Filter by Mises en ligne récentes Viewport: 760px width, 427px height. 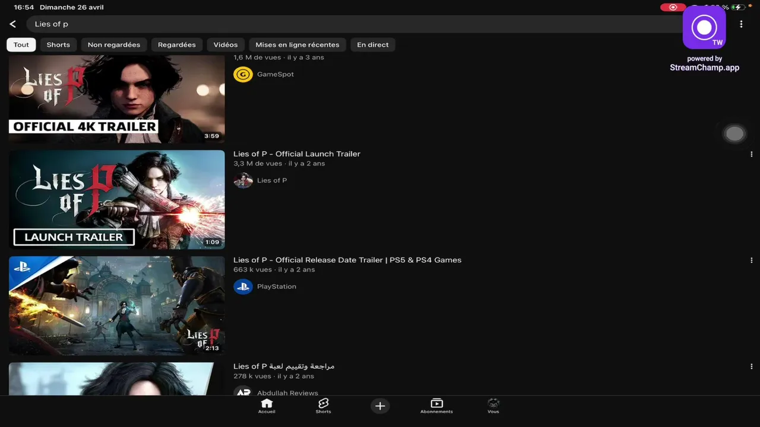click(297, 44)
